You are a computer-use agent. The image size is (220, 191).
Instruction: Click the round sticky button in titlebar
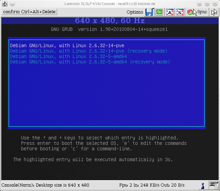tap(12, 4)
